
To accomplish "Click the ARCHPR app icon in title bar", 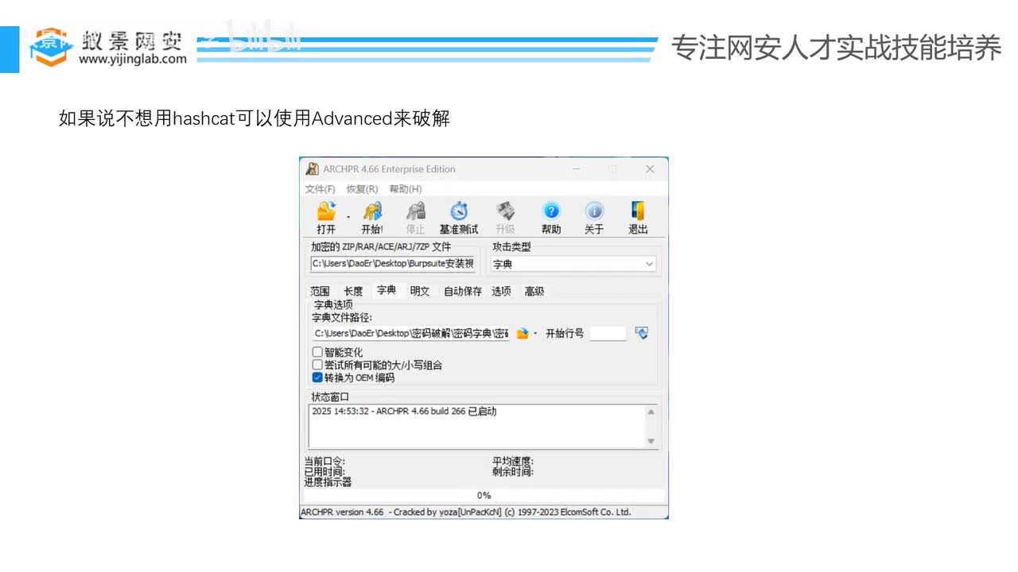I will coord(312,169).
